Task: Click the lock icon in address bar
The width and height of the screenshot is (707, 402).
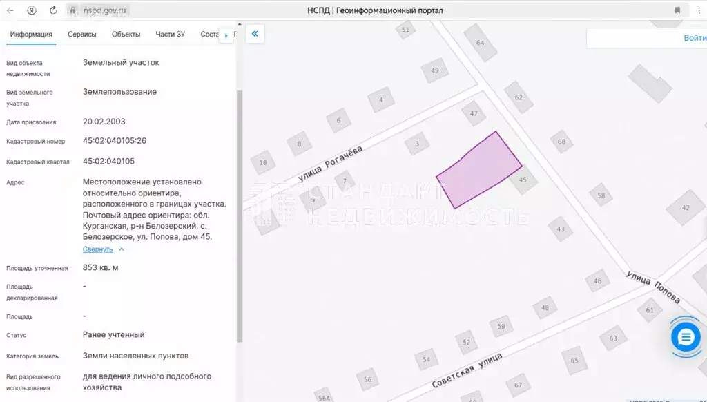Action: click(72, 10)
